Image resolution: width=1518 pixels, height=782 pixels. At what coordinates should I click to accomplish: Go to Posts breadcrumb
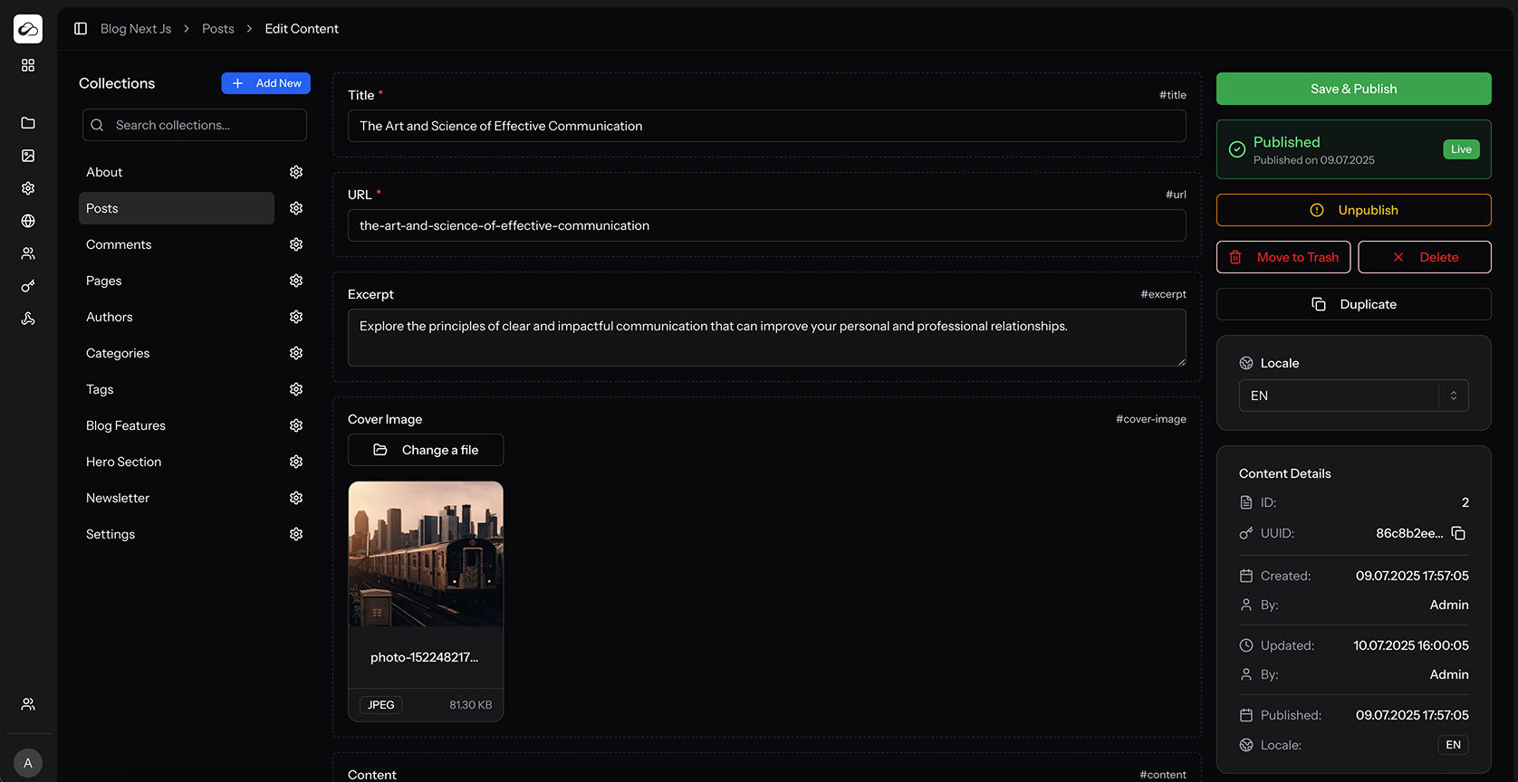218,29
